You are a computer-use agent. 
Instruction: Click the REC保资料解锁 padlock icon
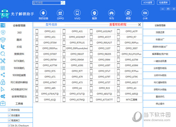(x=3, y=82)
